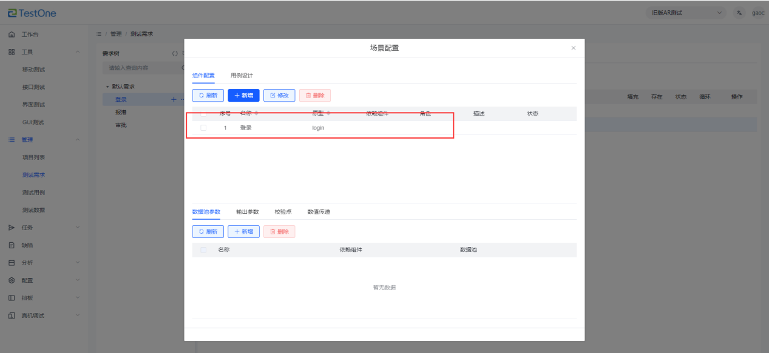The height and width of the screenshot is (353, 769).
Task: Click the breadcrumb menu collapse icon
Action: tap(99, 34)
